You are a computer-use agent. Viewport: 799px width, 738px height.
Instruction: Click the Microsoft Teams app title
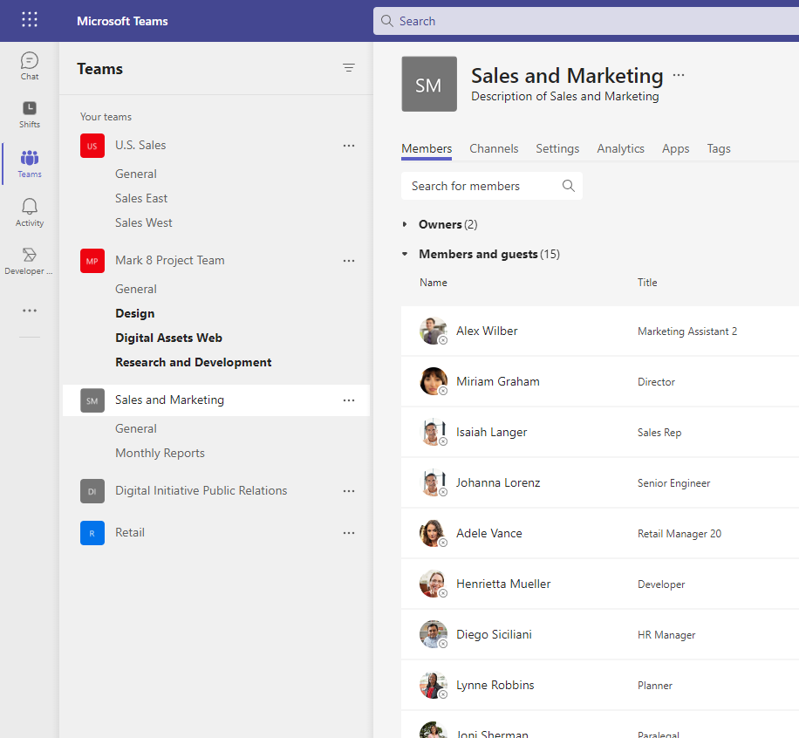[122, 21]
